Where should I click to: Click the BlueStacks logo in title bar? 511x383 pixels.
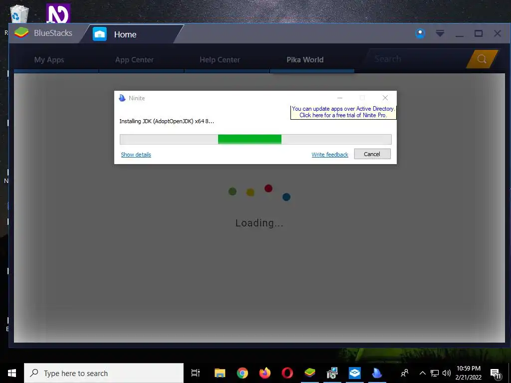tap(21, 33)
